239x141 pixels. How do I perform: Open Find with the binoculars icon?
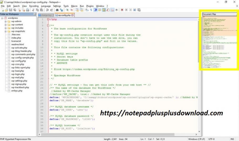[x=57, y=10]
